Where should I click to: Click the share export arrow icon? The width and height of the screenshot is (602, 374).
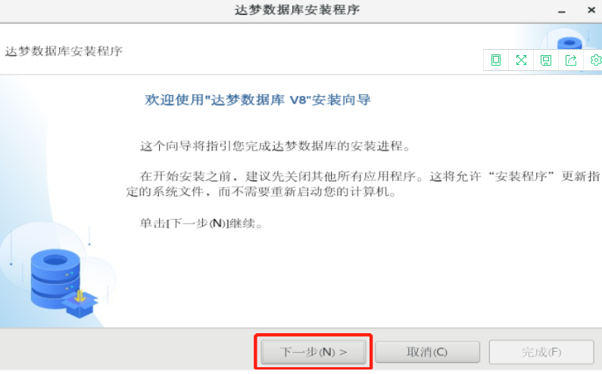pos(571,60)
